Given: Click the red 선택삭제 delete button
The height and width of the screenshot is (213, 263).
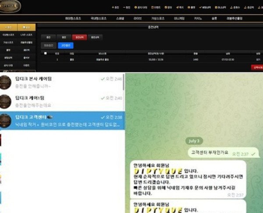Looking at the screenshot, I should [x=257, y=67].
